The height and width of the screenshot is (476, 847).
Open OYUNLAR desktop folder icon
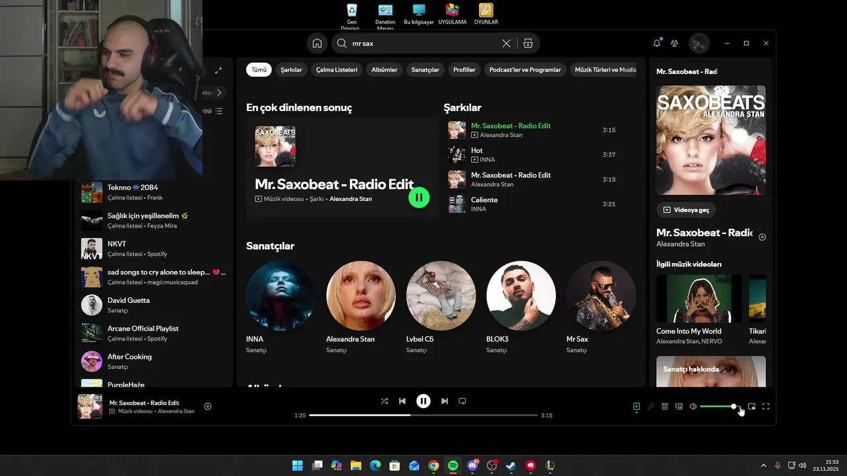point(486,14)
